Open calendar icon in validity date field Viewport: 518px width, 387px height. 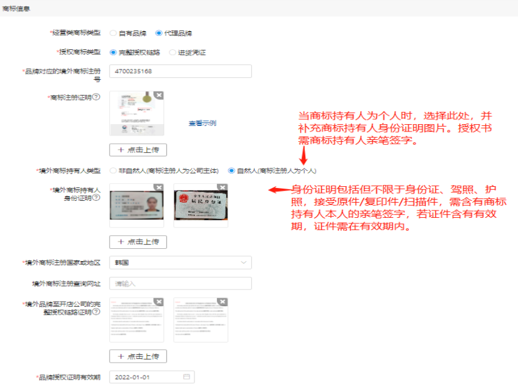[x=186, y=377]
